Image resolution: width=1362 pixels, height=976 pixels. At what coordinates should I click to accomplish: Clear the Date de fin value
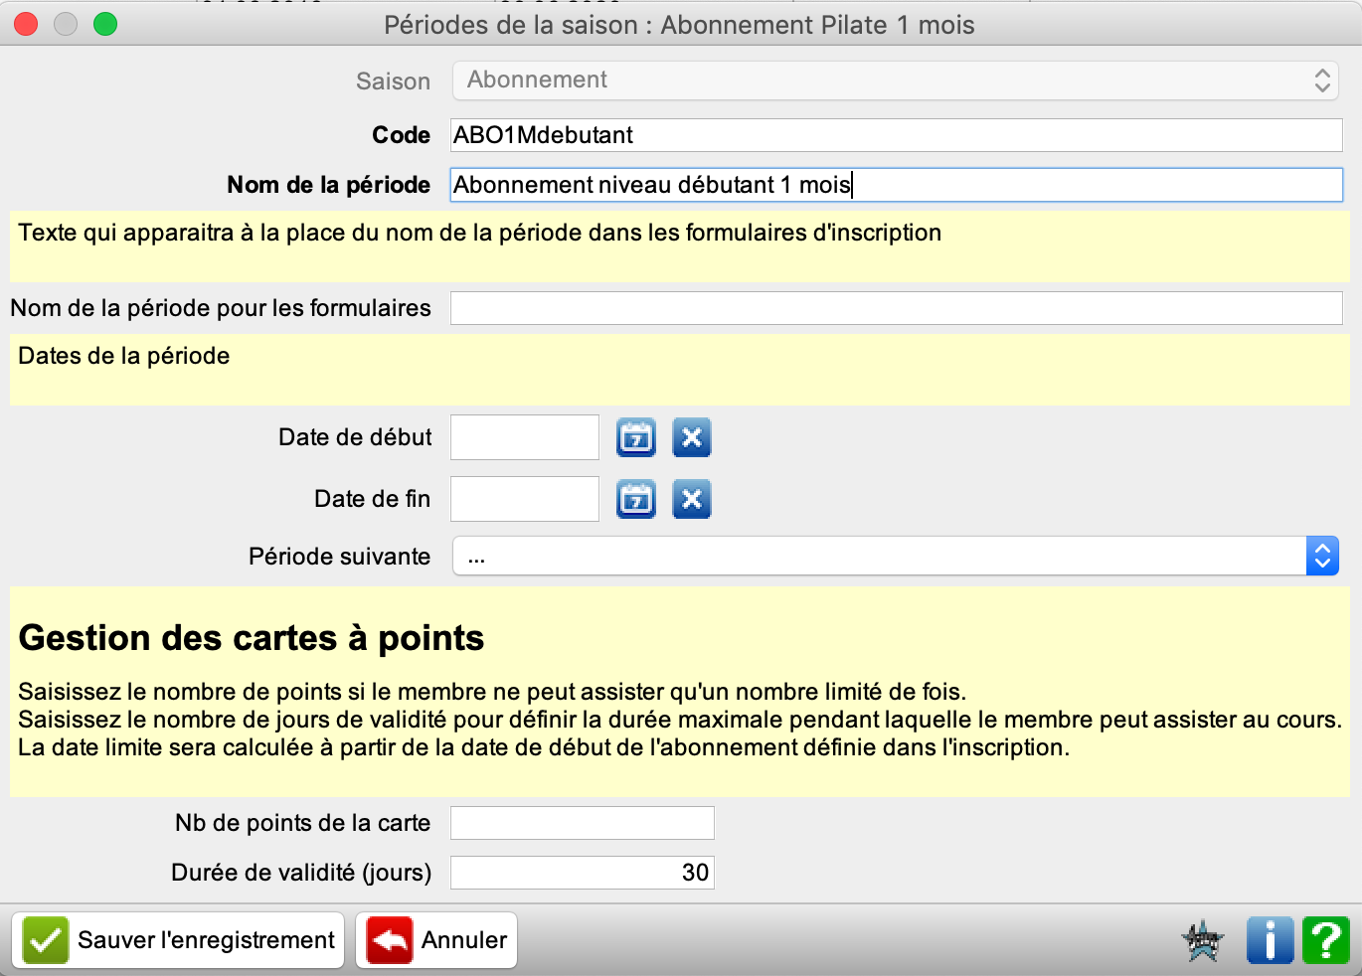(x=692, y=499)
